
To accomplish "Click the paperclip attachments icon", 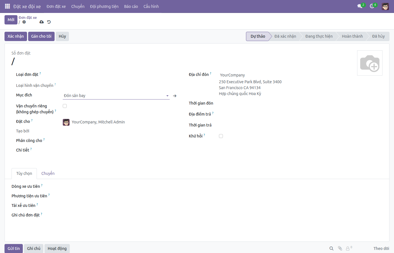I will coord(340,249).
